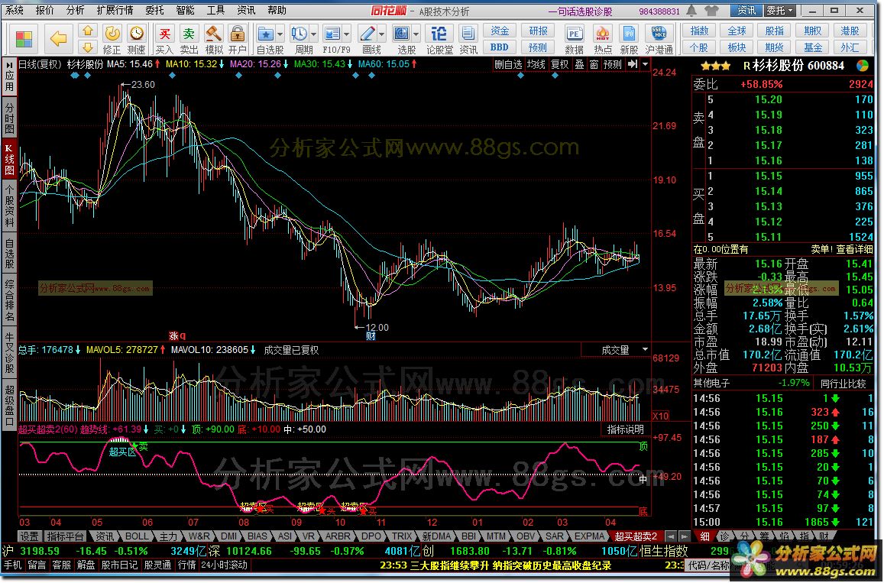Image resolution: width=884 pixels, height=583 pixels.
Task: Open the 智能 menu
Action: point(185,10)
